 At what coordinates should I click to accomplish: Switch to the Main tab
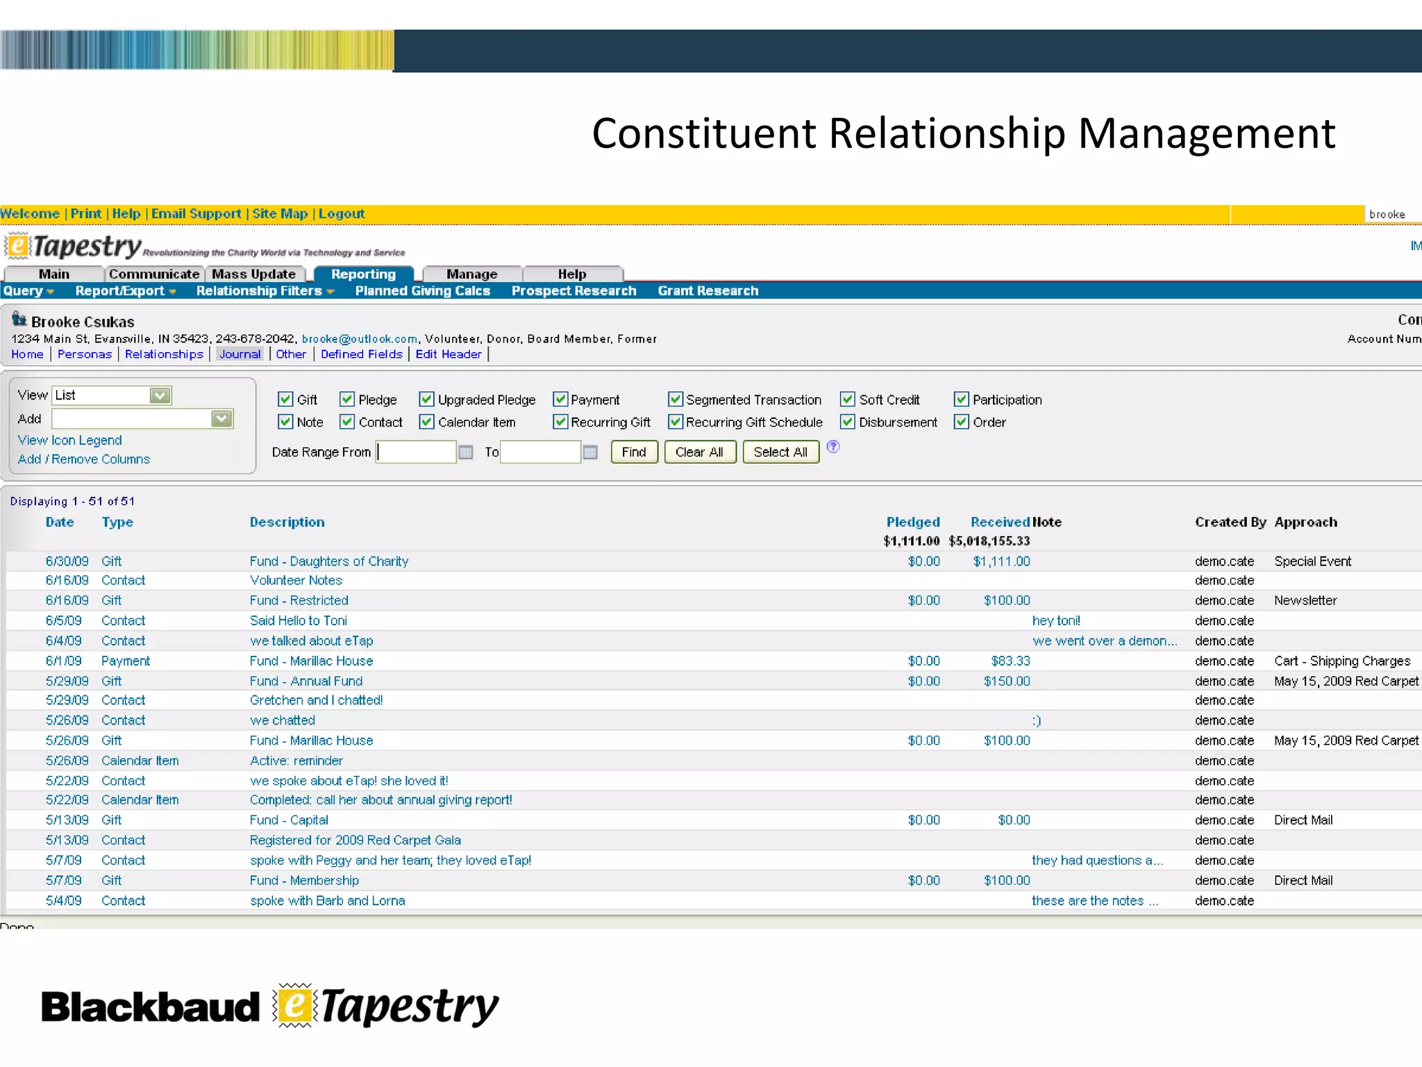53,274
